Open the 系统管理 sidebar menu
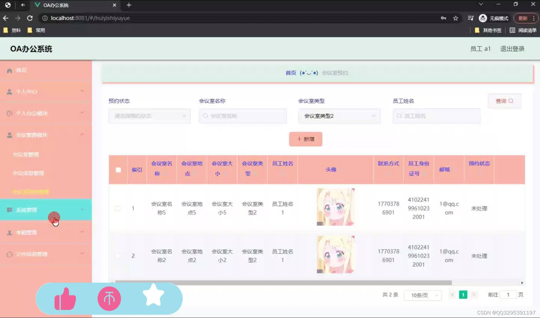The height and width of the screenshot is (318, 540). [x=46, y=210]
